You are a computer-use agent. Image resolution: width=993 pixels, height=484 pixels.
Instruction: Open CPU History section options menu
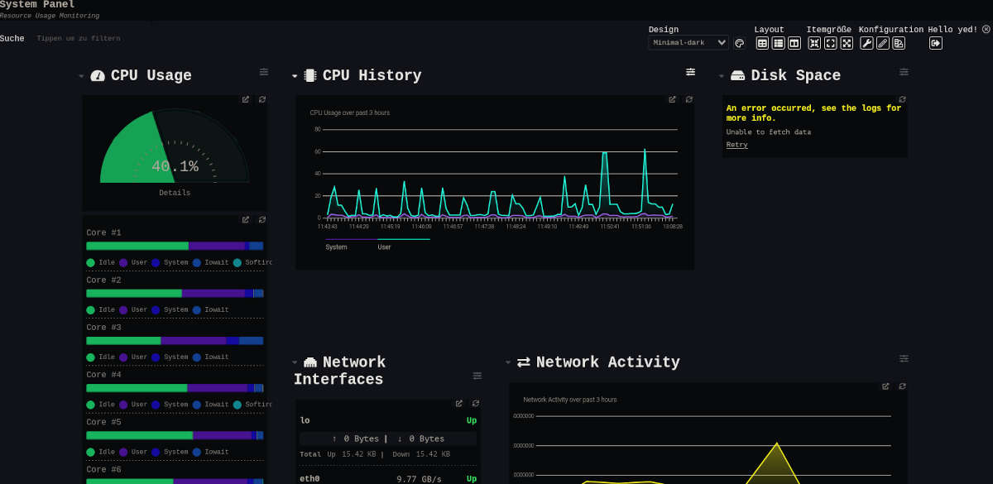click(x=691, y=72)
